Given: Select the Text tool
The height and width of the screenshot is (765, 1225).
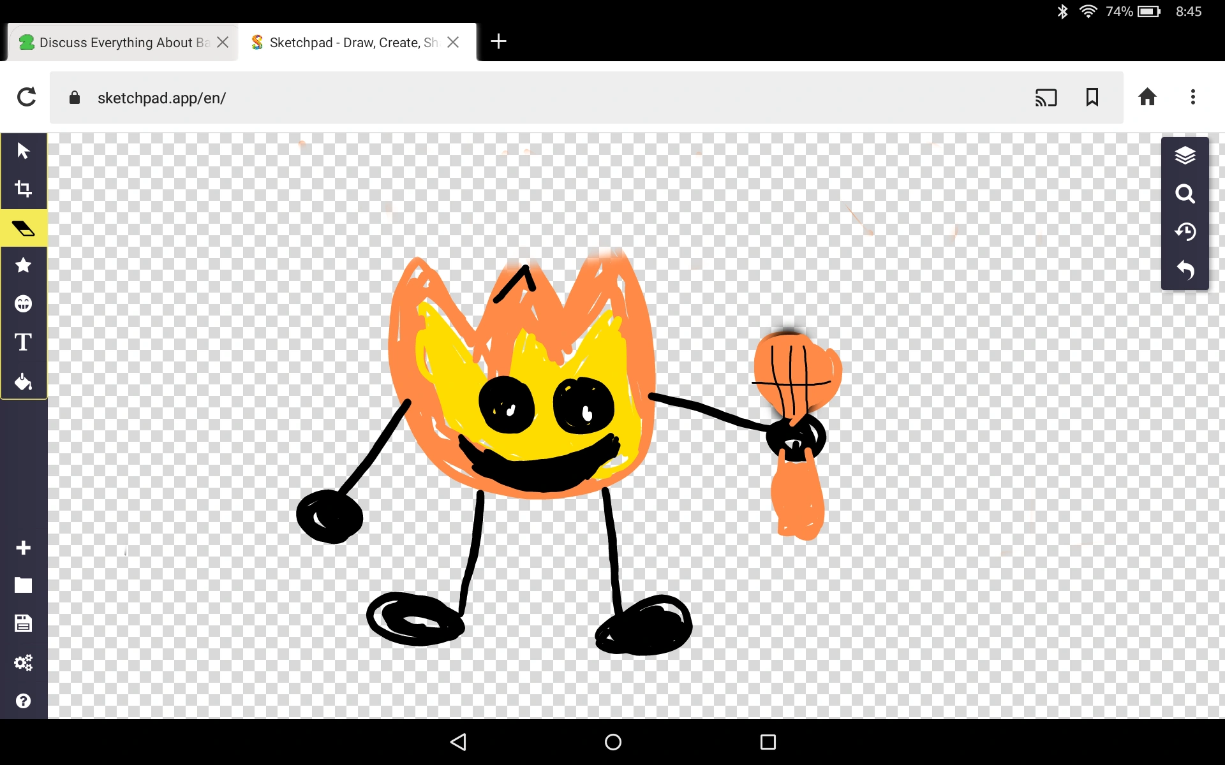Looking at the screenshot, I should click(x=24, y=342).
